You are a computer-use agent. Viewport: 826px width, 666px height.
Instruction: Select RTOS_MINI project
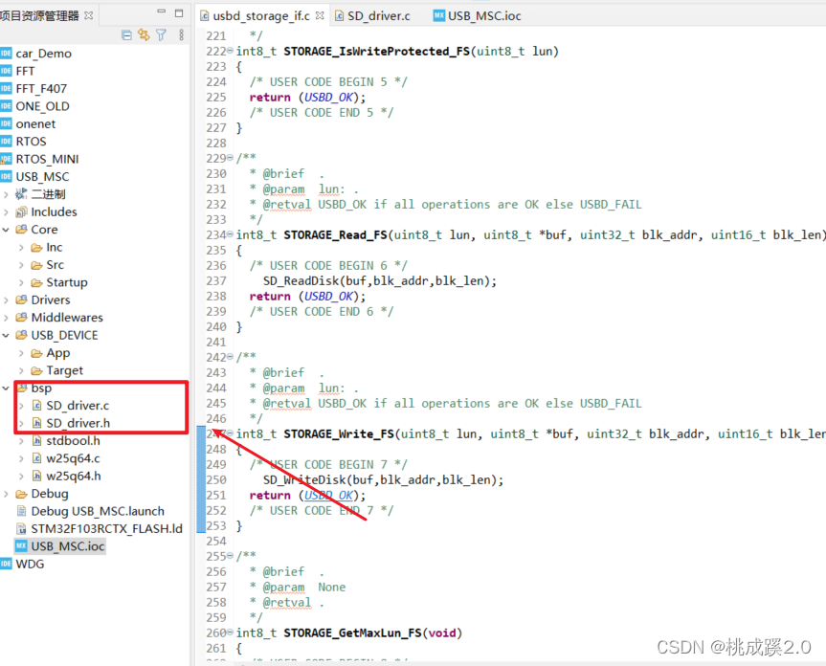tap(47, 159)
